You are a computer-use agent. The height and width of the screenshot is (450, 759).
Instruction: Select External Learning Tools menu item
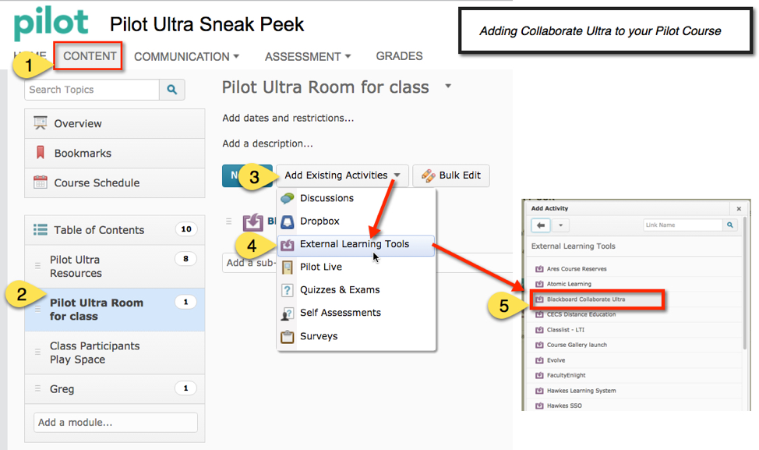355,244
